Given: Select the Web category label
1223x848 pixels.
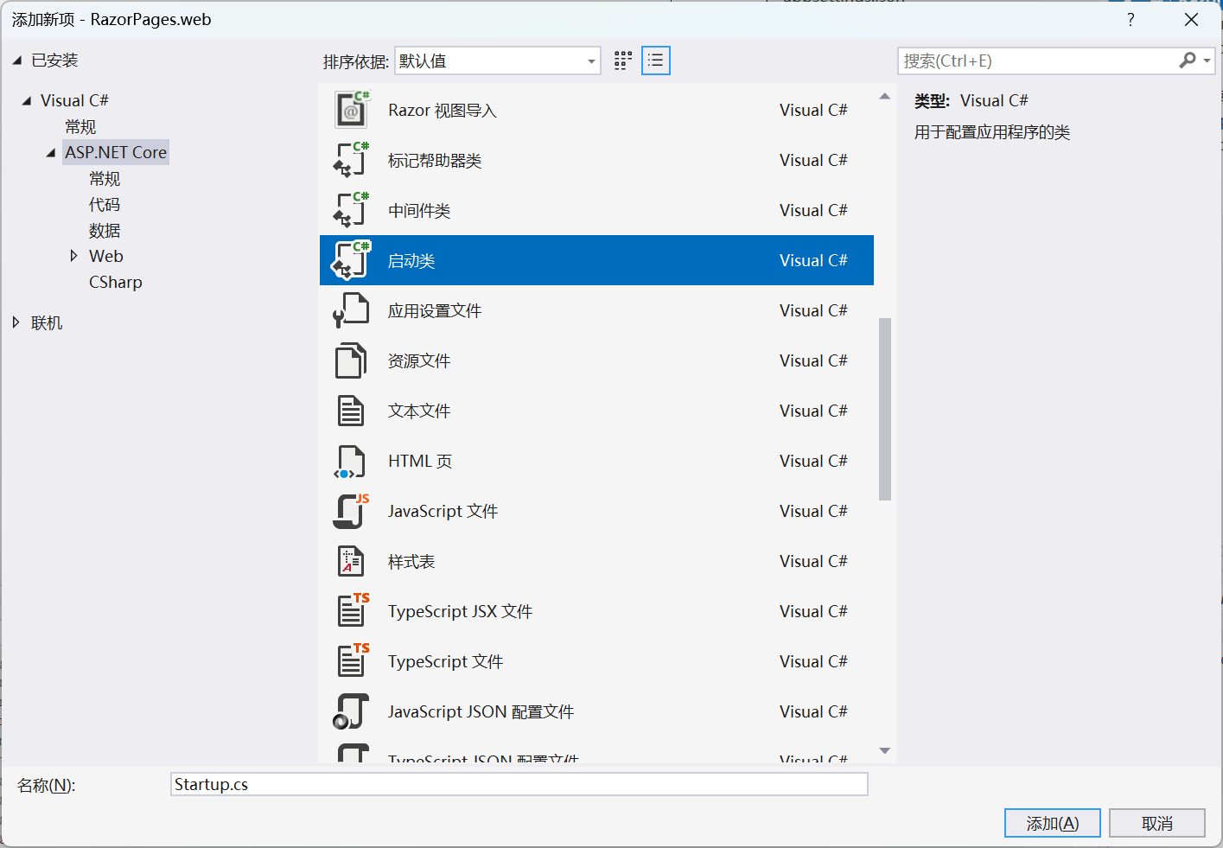Looking at the screenshot, I should click(106, 256).
